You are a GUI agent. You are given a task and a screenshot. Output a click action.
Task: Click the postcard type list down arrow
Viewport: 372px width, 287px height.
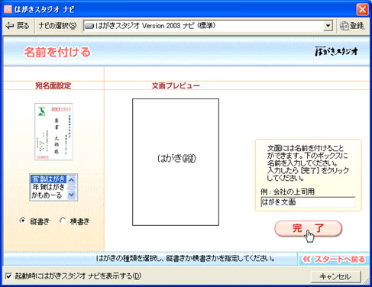click(72, 195)
